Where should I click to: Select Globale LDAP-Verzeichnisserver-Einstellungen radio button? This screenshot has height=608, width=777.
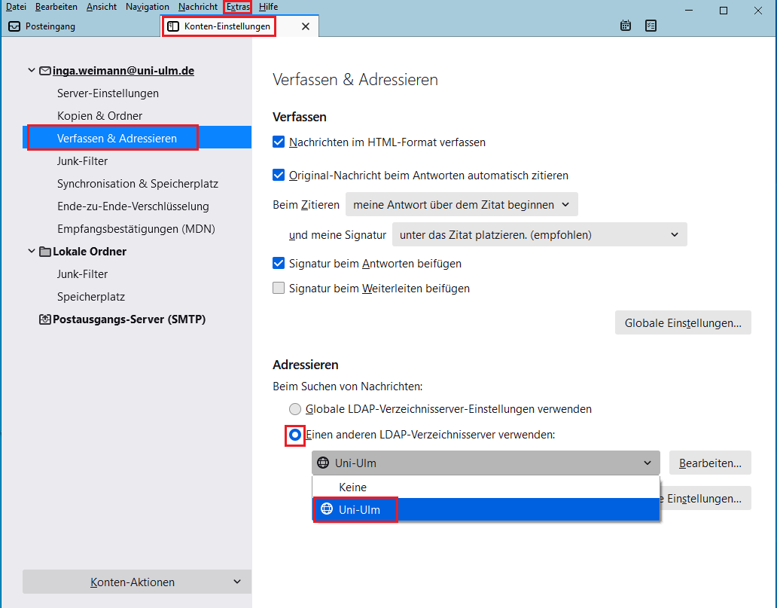[296, 409]
